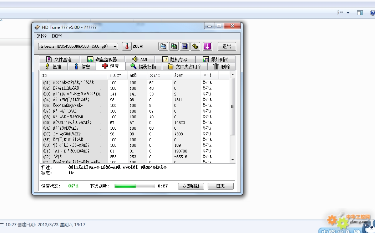This screenshot has height=233, width=375.
Task: Save screenshot with the floppy disk icon
Action: tap(184, 46)
